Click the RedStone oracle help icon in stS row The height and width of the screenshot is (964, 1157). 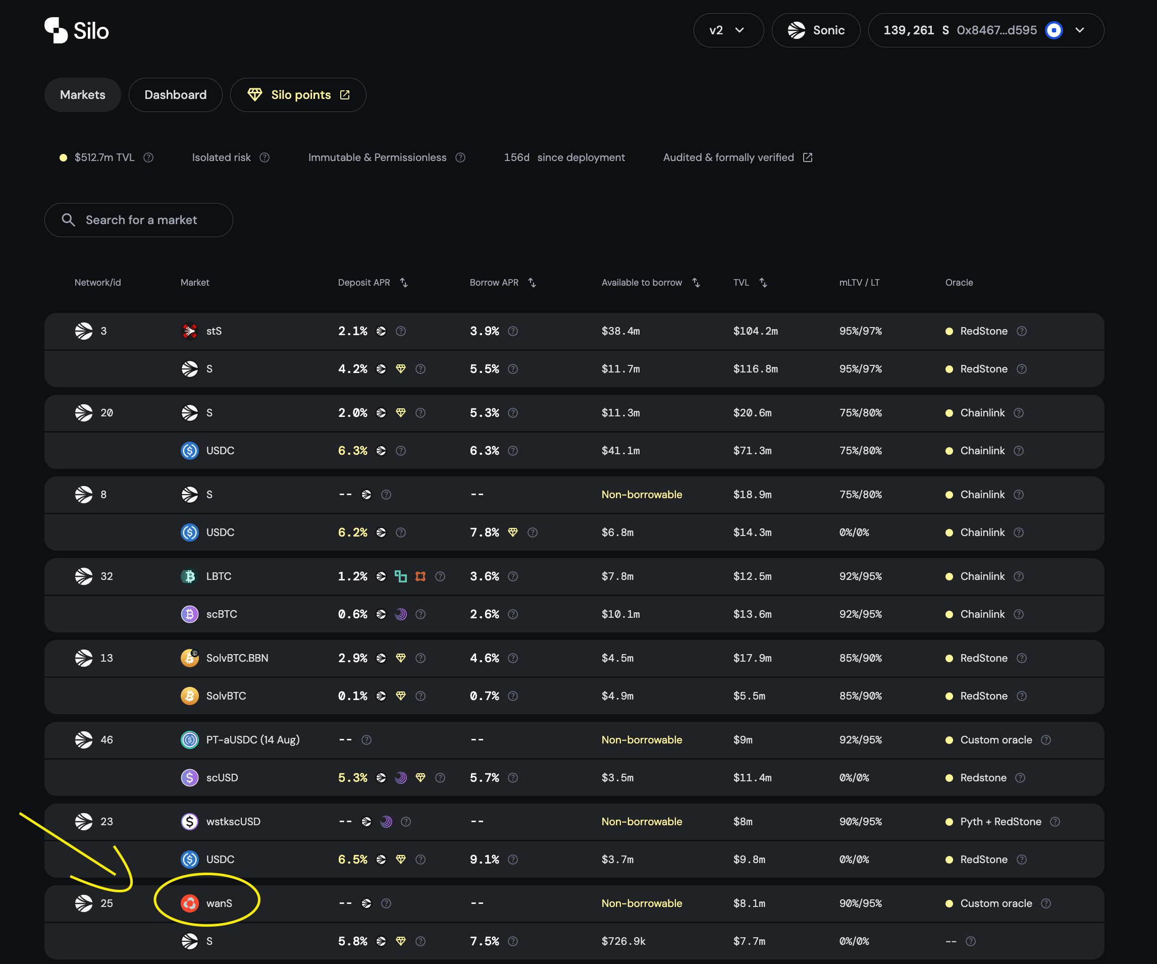(x=1022, y=331)
